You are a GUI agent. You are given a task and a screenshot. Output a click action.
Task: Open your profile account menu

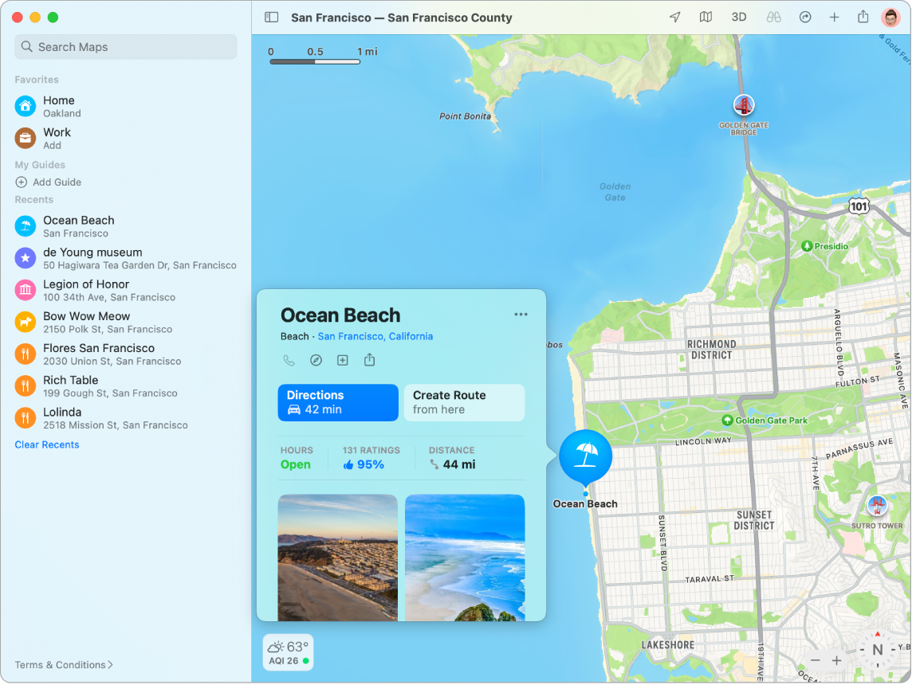(890, 17)
